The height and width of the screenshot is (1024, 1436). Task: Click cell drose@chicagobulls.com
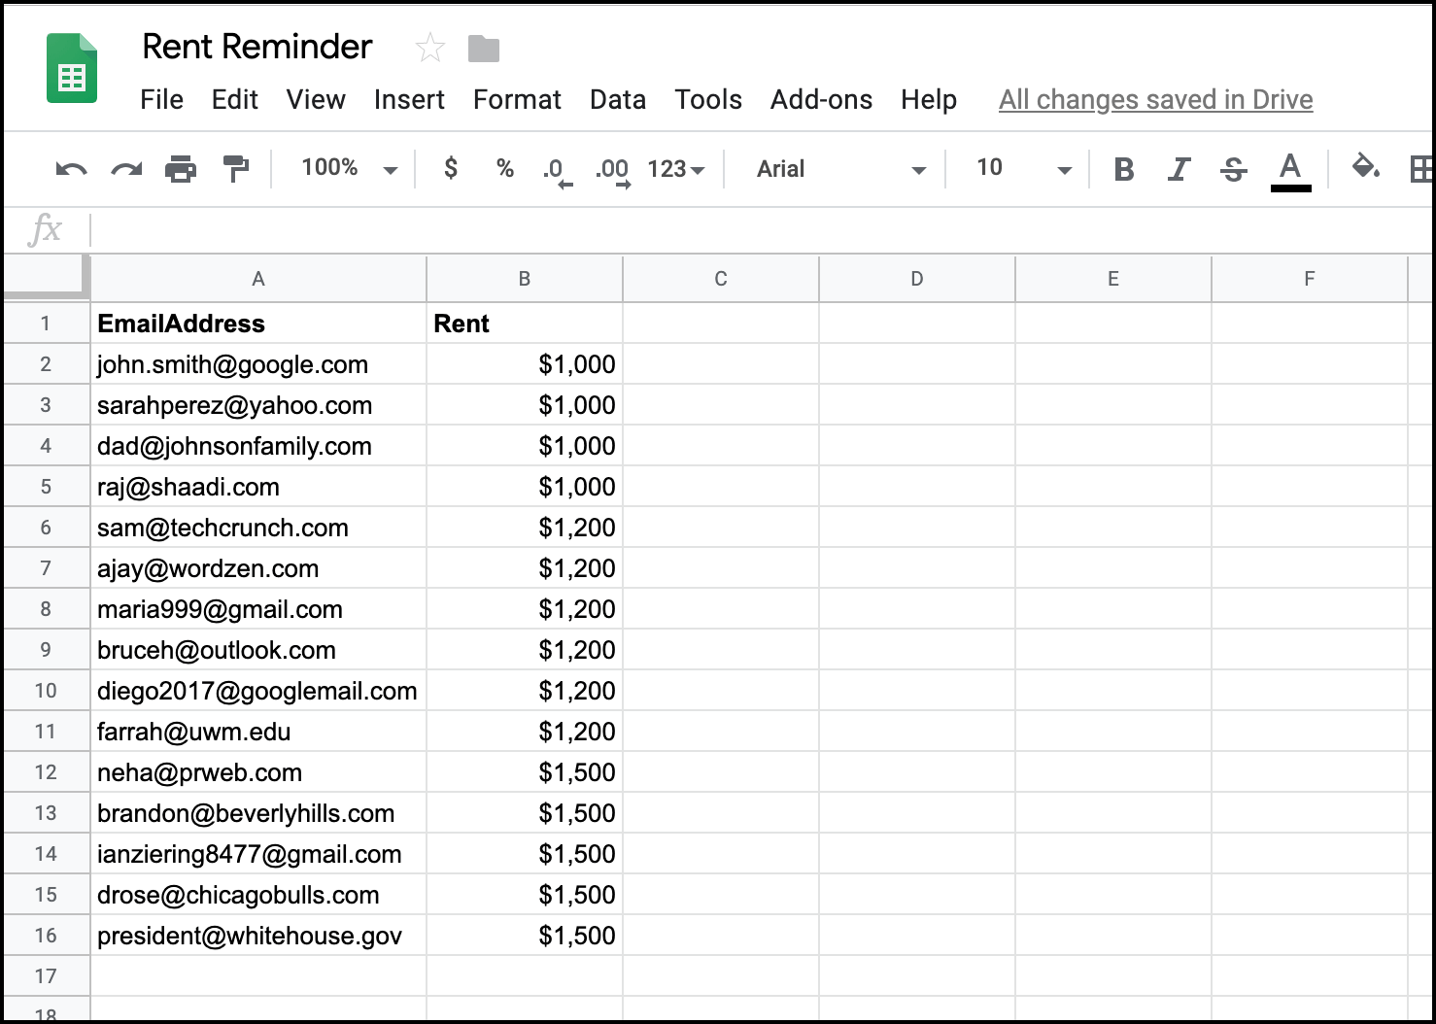click(258, 895)
